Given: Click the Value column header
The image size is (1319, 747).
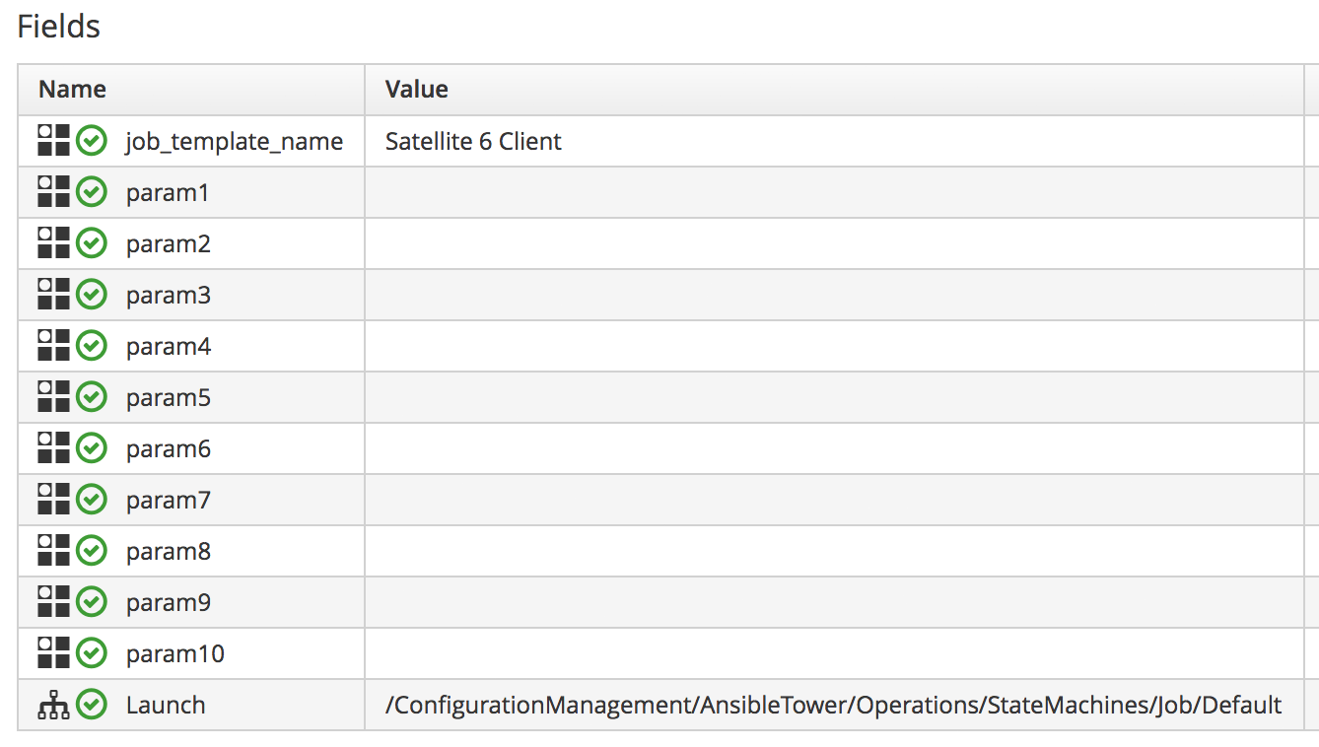Looking at the screenshot, I should 416,90.
